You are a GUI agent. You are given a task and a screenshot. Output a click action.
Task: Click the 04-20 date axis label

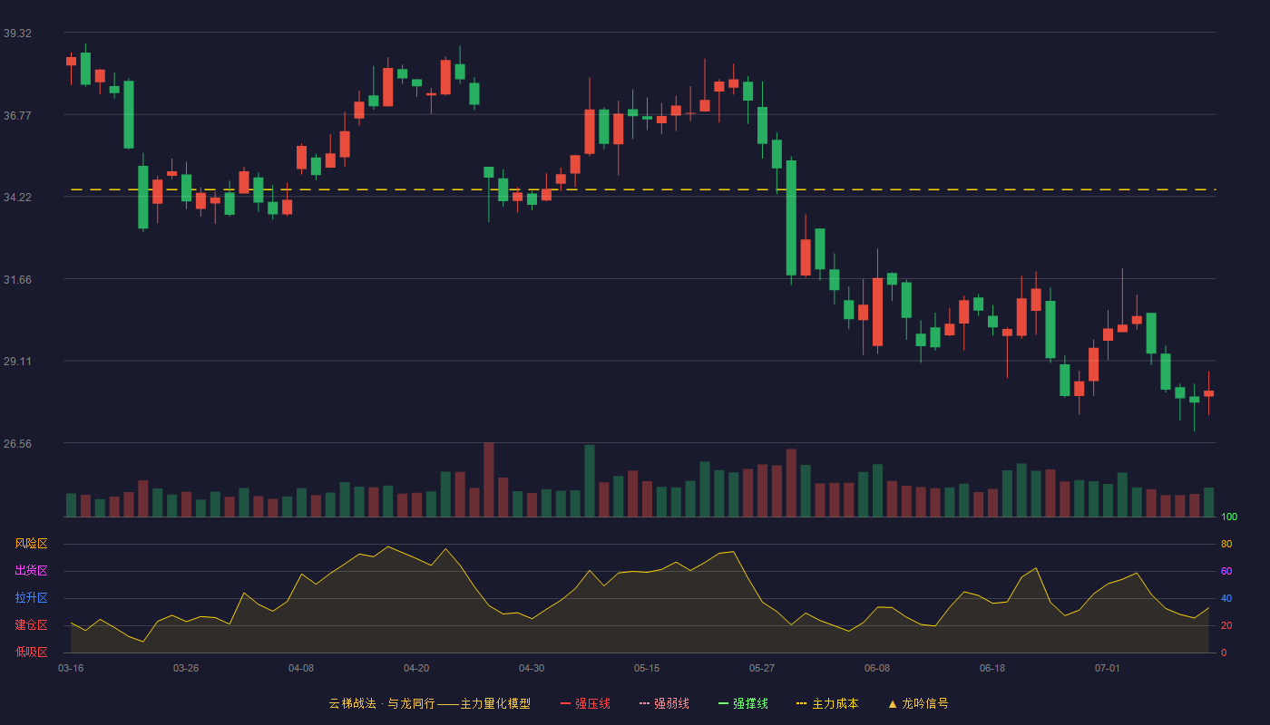pos(416,668)
